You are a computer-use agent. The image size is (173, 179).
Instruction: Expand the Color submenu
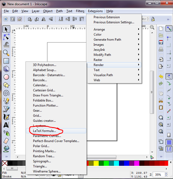[x=114, y=34]
